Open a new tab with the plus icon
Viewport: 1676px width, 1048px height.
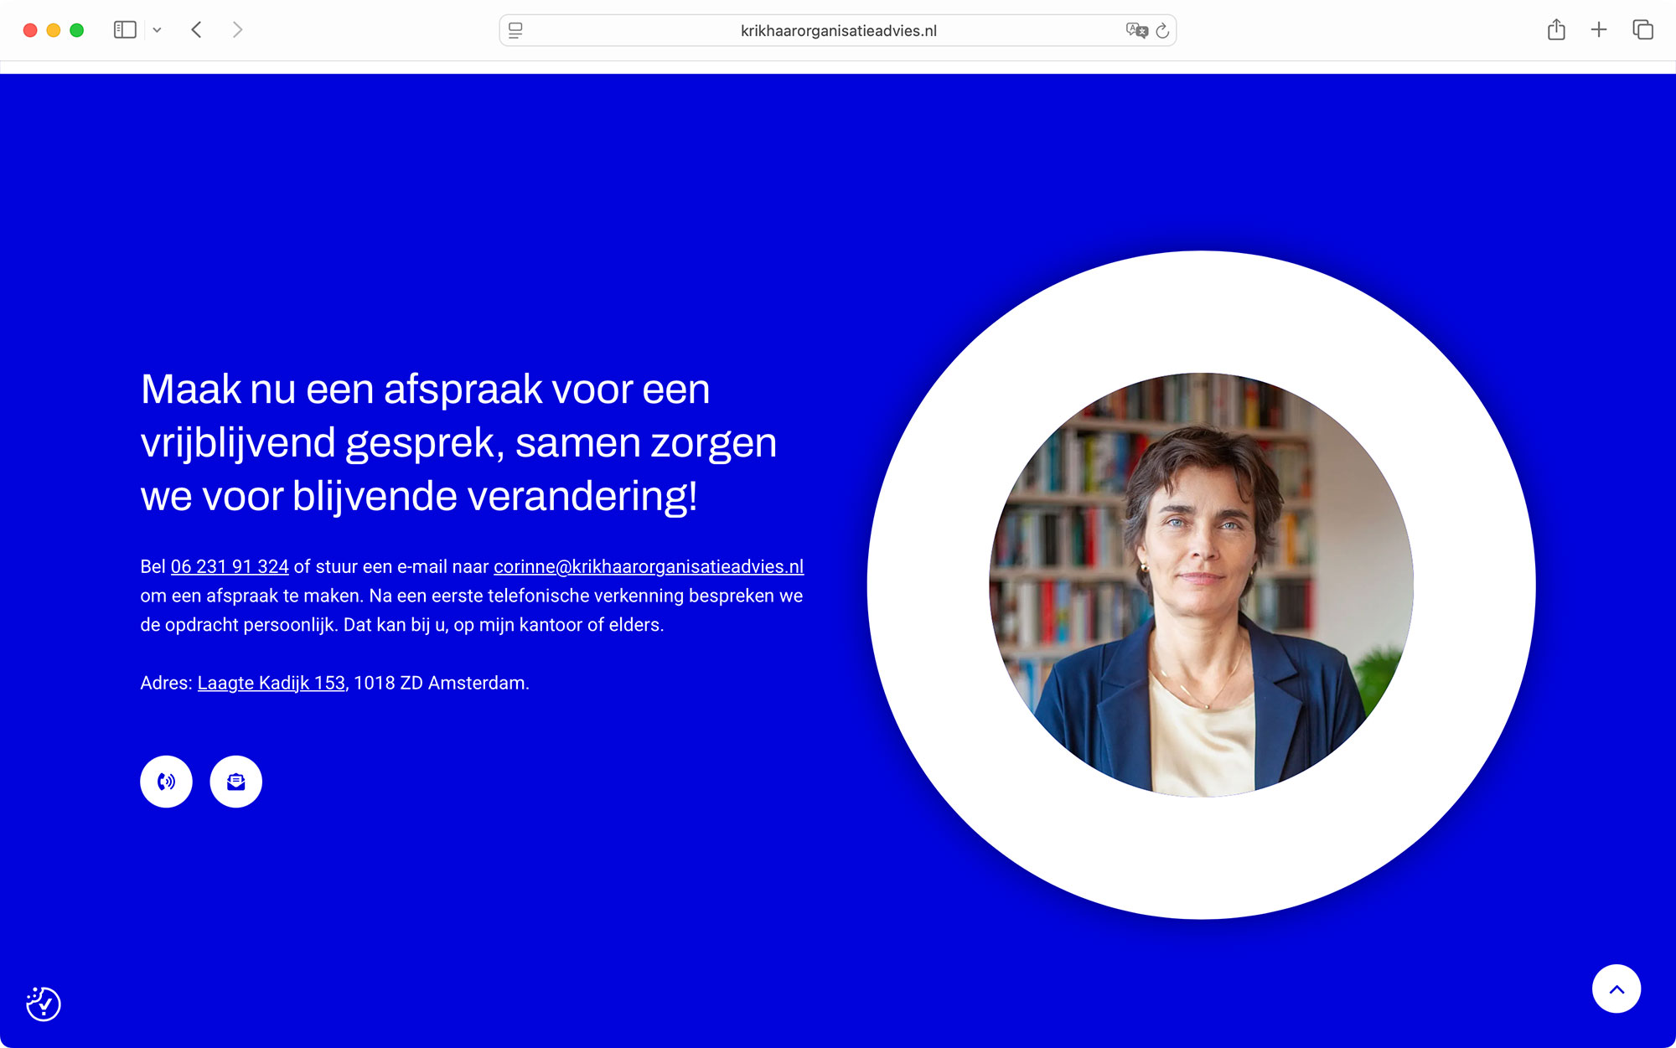pos(1599,28)
